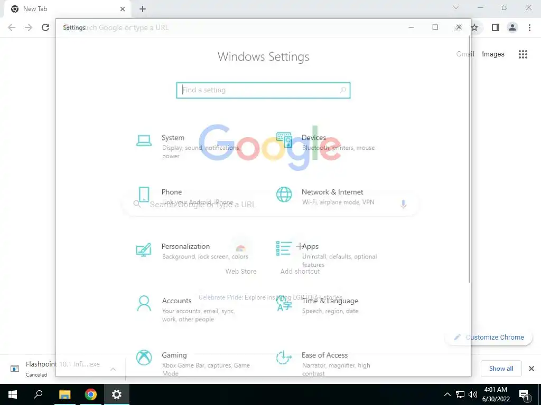Viewport: 541px width, 405px height.
Task: Open the Gaming Xbox icon
Action: [144, 358]
